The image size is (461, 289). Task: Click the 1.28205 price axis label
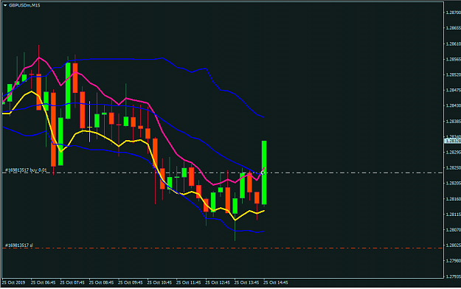point(453,183)
